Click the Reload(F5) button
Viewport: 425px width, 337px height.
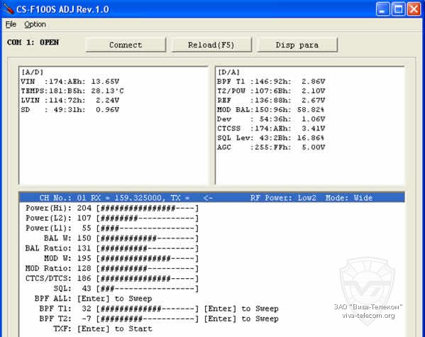click(x=211, y=45)
